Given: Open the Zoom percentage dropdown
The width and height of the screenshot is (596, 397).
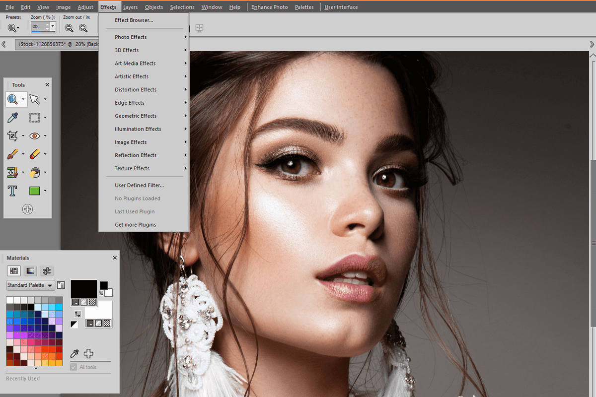Looking at the screenshot, I should [x=52, y=25].
